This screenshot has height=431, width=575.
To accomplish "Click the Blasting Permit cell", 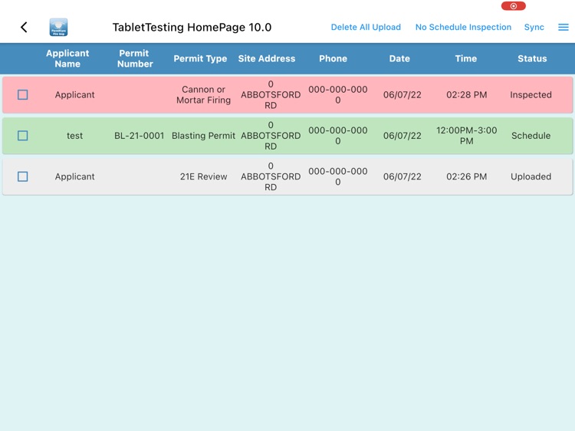I will (x=203, y=136).
